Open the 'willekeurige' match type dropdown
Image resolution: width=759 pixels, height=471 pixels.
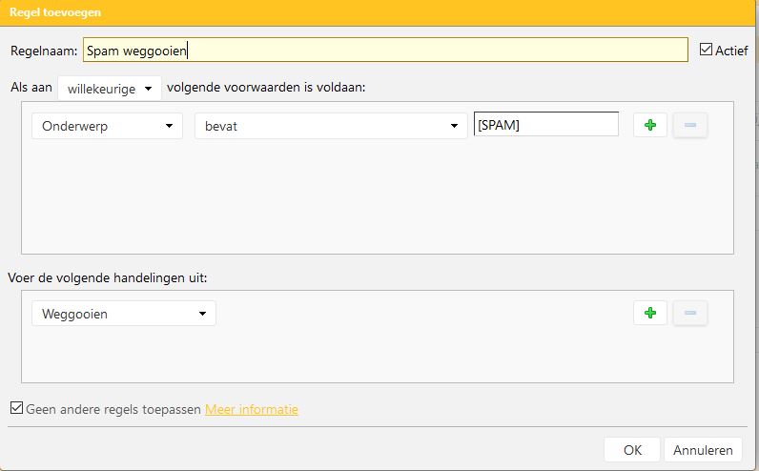[110, 89]
